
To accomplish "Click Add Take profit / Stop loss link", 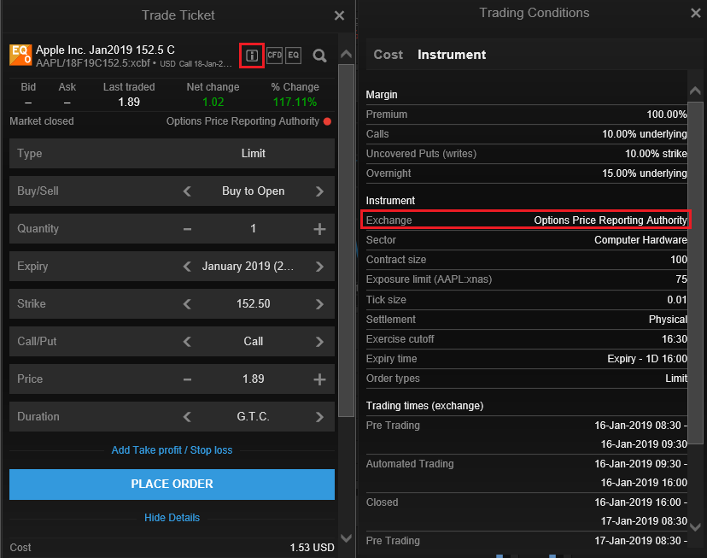I will [x=172, y=450].
